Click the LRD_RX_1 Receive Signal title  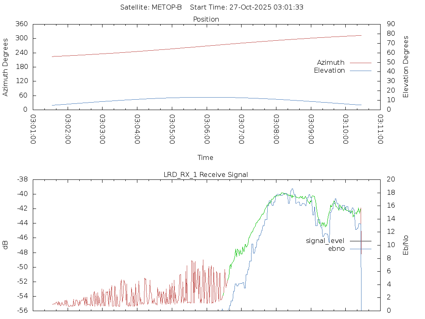[206, 175]
